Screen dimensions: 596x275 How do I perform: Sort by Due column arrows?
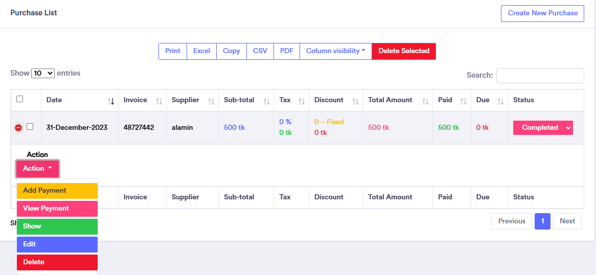(x=500, y=101)
